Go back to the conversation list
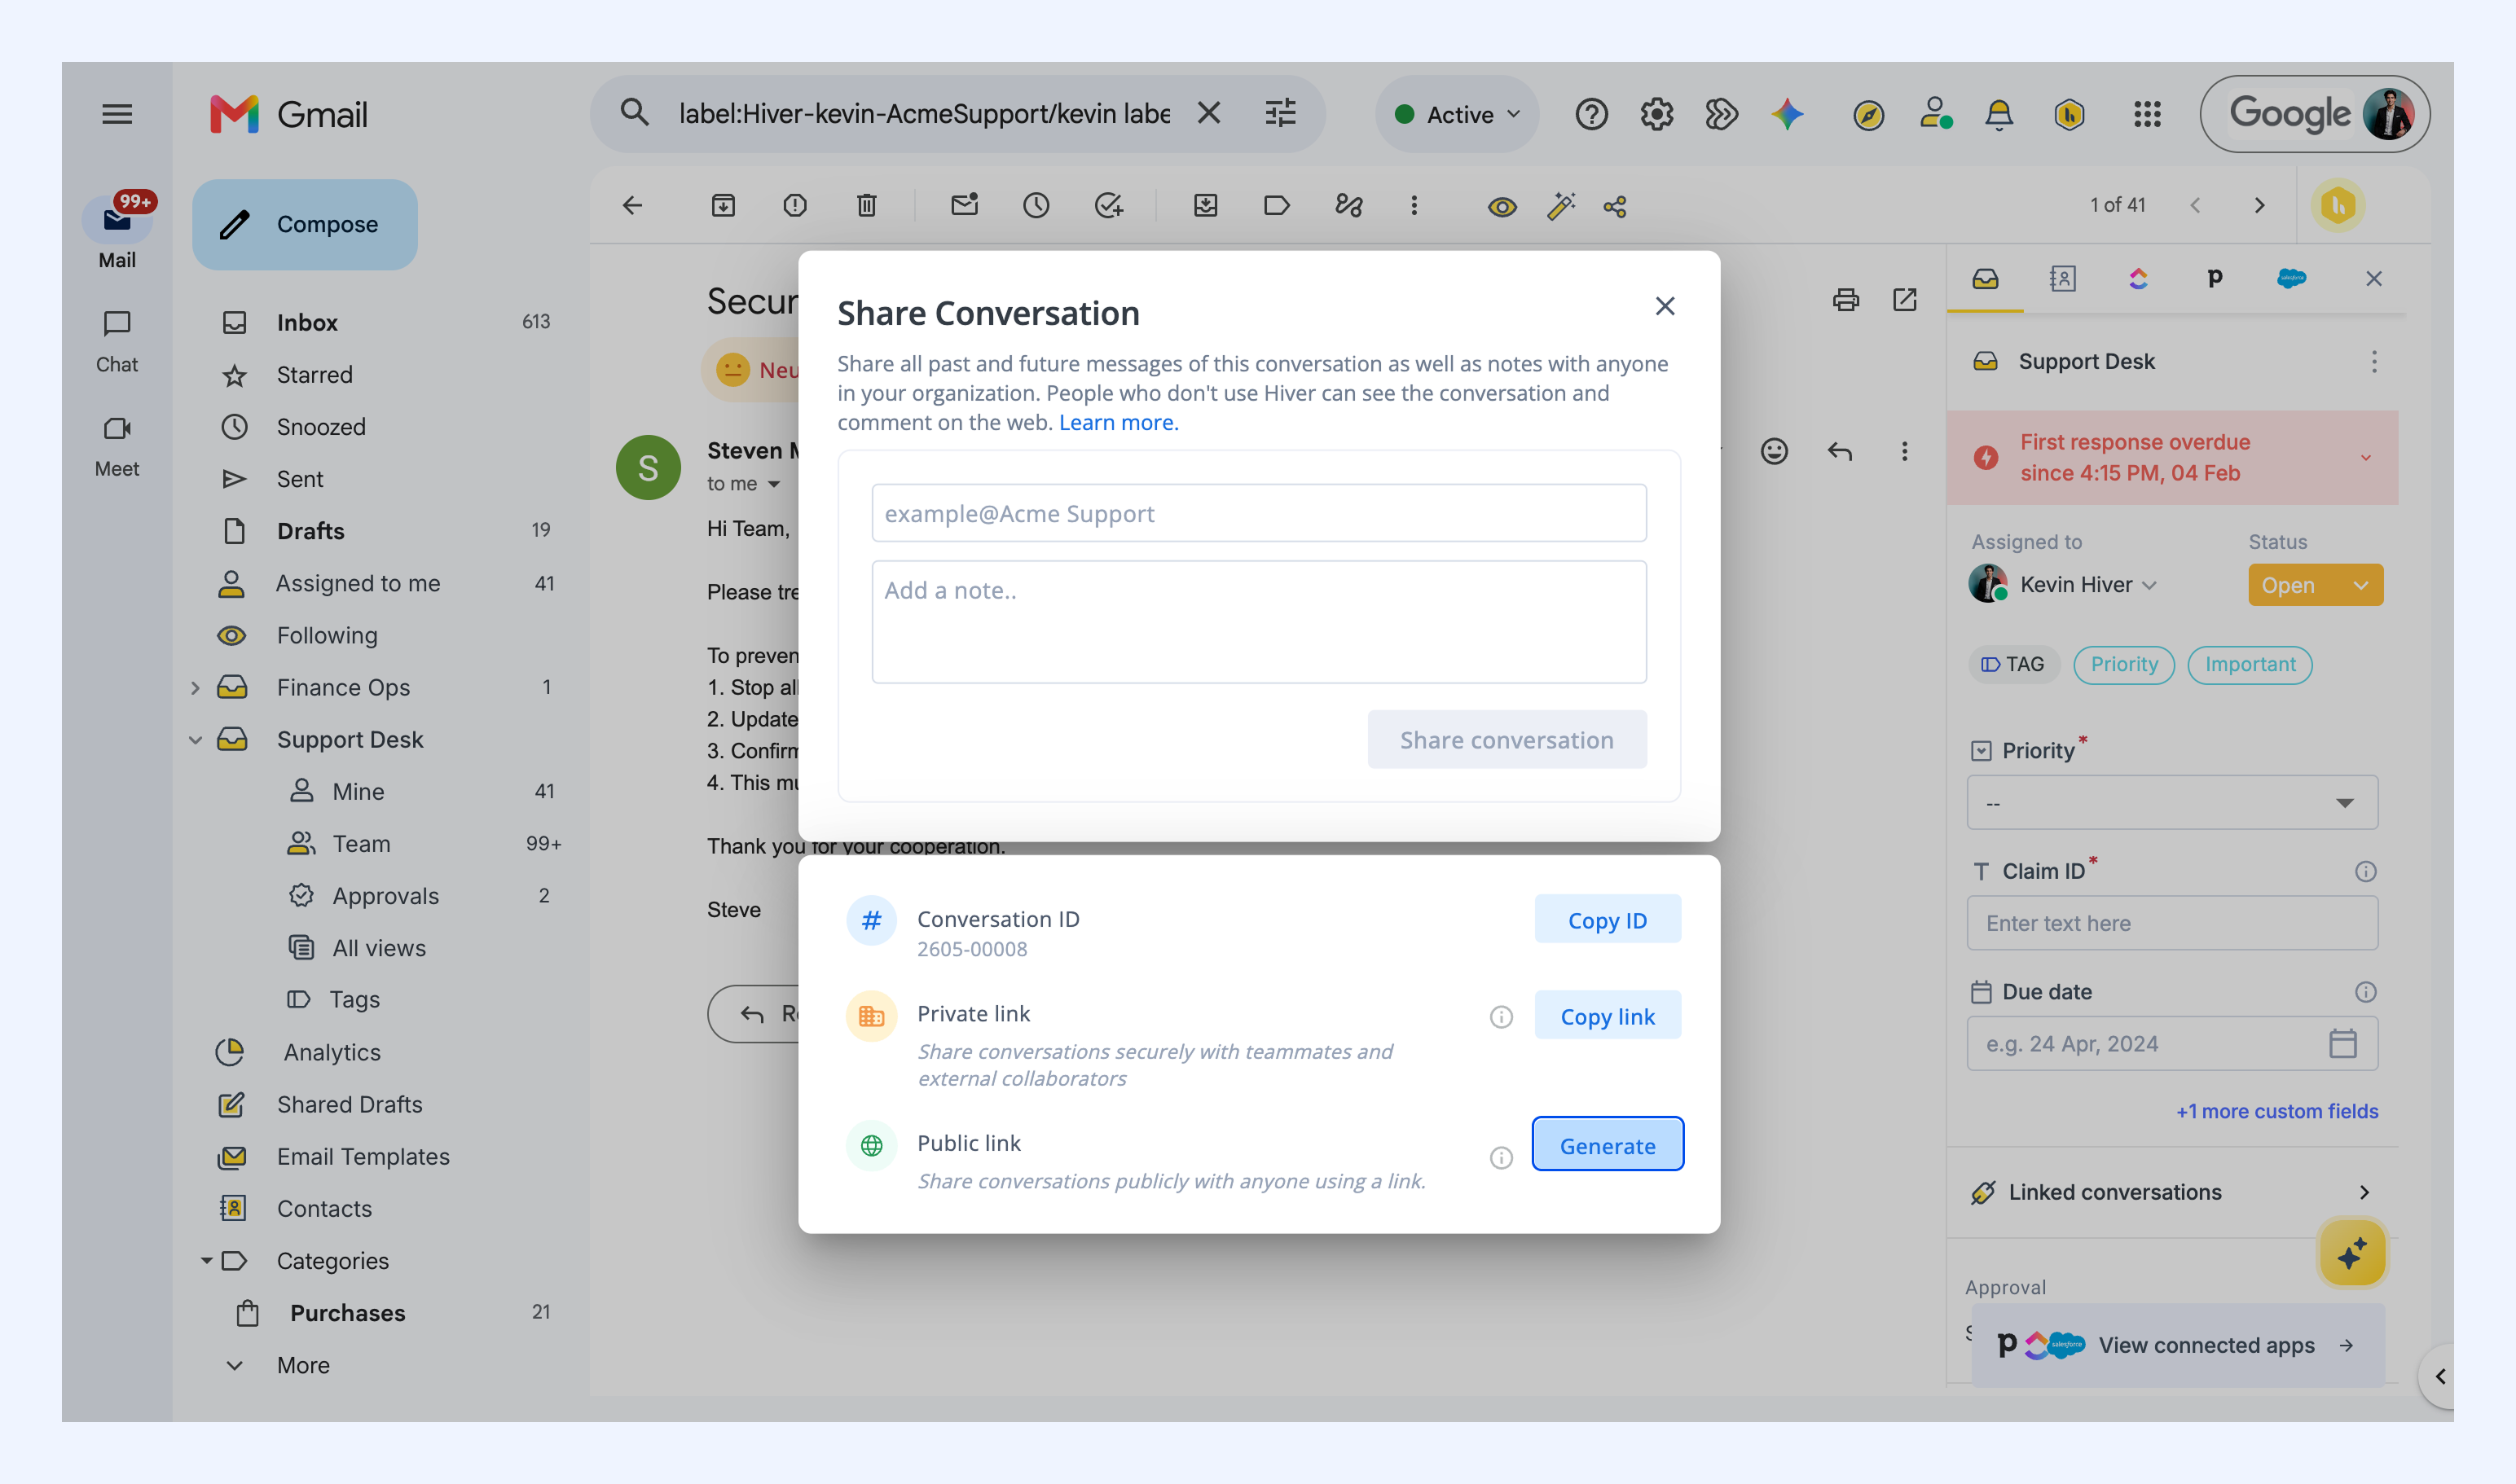The width and height of the screenshot is (2516, 1484). (x=632, y=206)
